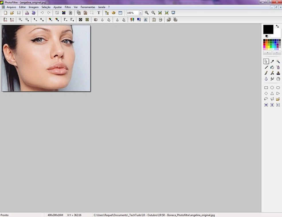Open the Arquivo menu

[x=11, y=7]
